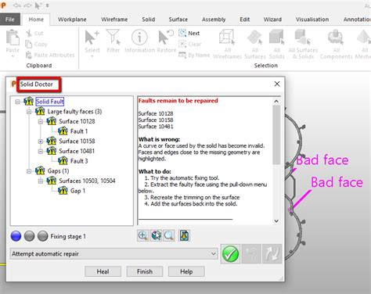Switch to the Solid tab
This screenshot has width=371, height=294.
pyautogui.click(x=149, y=20)
